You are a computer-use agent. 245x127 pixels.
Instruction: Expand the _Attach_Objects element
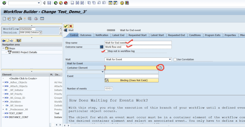pos(3,86)
